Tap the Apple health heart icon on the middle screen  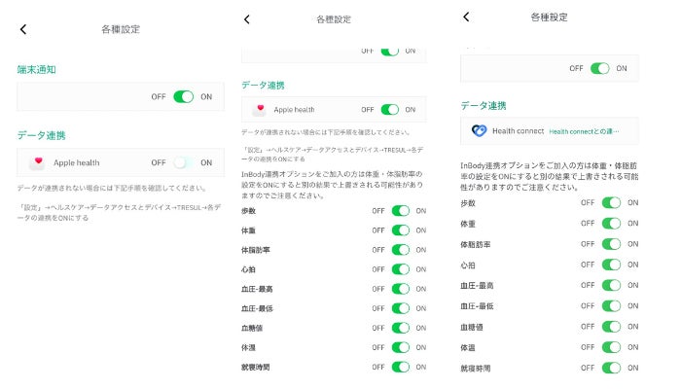[x=260, y=110]
